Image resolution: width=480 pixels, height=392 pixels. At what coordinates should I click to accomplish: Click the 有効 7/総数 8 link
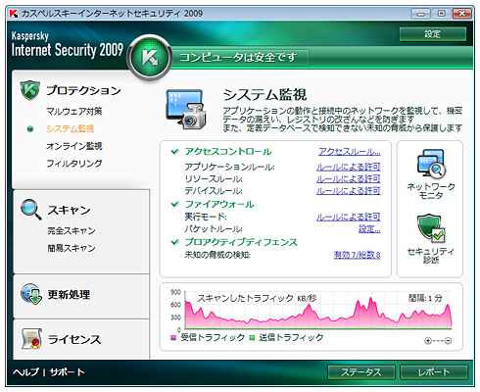point(357,255)
